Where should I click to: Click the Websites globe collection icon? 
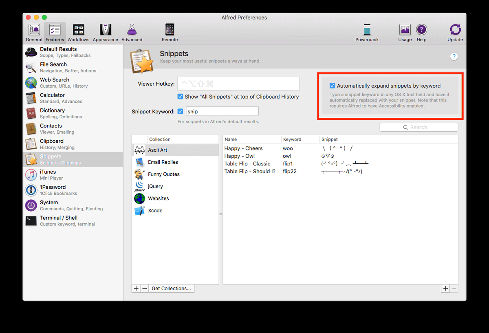(140, 198)
